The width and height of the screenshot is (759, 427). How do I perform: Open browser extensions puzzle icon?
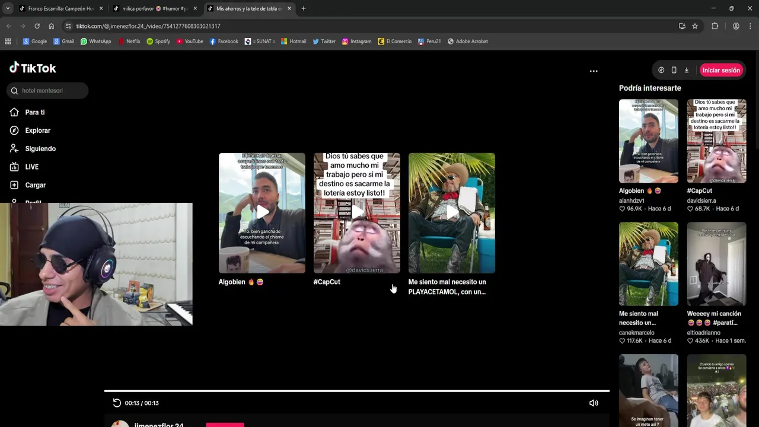(x=715, y=26)
